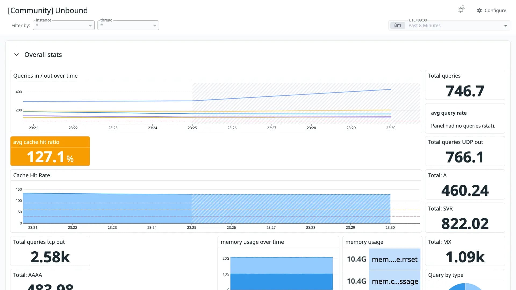Toggle the dark/light theme sun-moon icon
Screen dimensions: 516x290
(461, 10)
